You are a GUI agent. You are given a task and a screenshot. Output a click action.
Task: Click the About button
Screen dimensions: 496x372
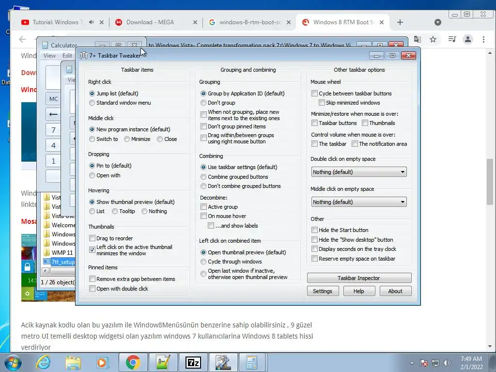[x=395, y=291]
